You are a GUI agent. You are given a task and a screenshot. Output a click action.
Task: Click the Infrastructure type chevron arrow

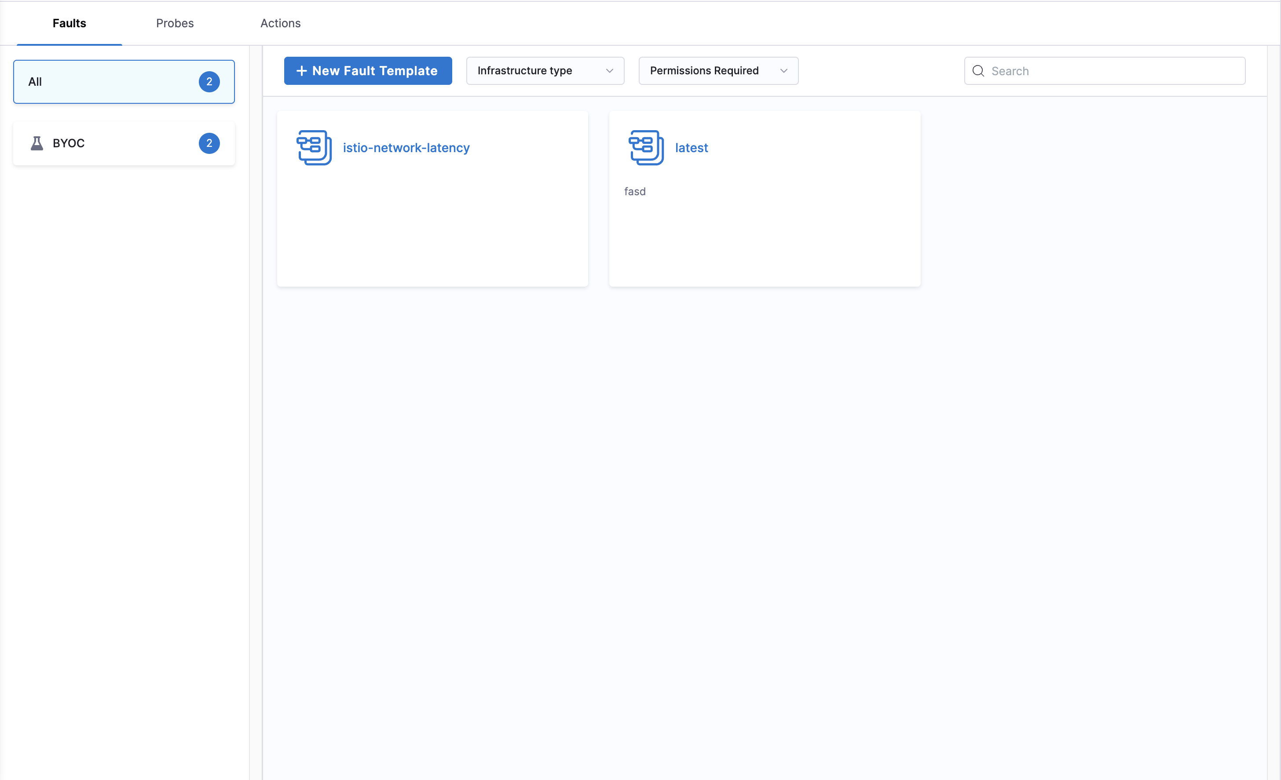coord(609,71)
